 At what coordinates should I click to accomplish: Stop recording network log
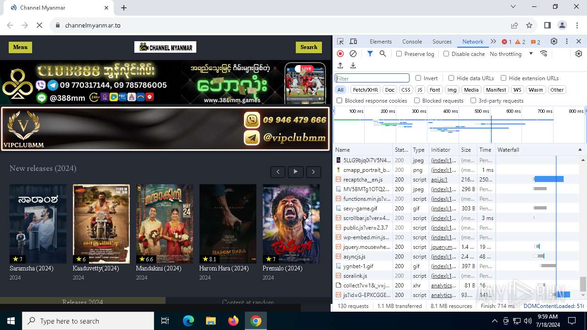340,54
